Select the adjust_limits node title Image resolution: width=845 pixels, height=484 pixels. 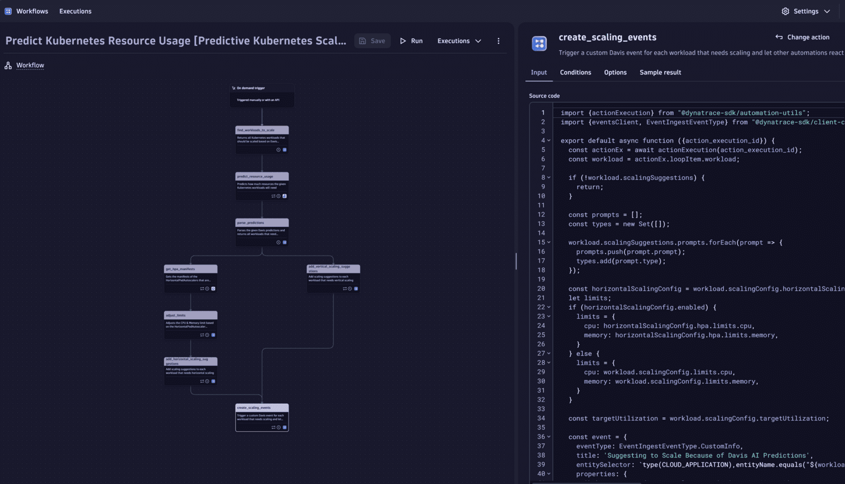pos(176,315)
